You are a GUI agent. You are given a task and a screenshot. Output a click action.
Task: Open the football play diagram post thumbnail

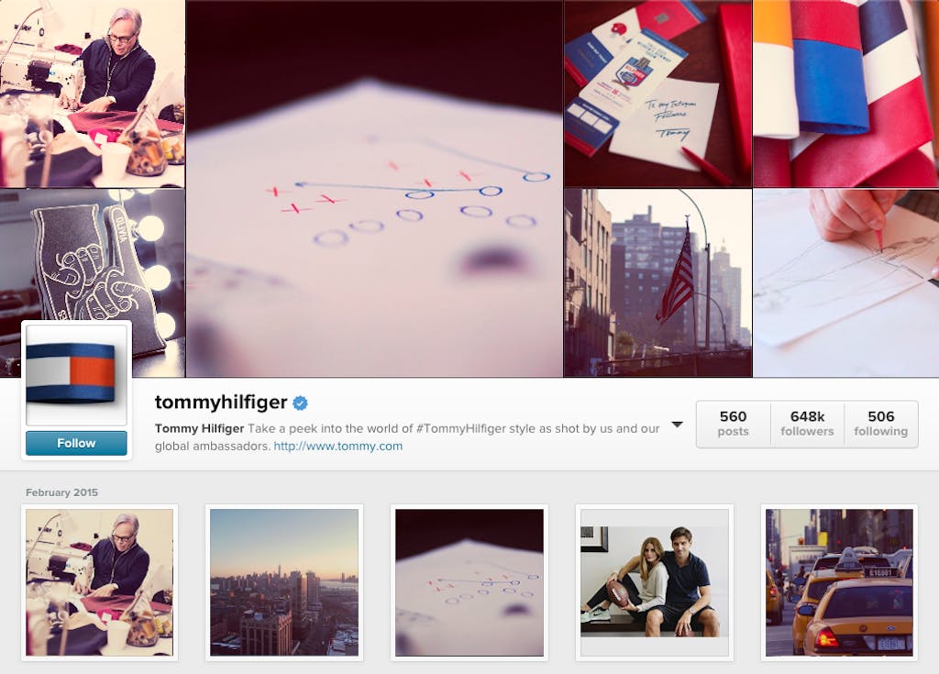469,582
